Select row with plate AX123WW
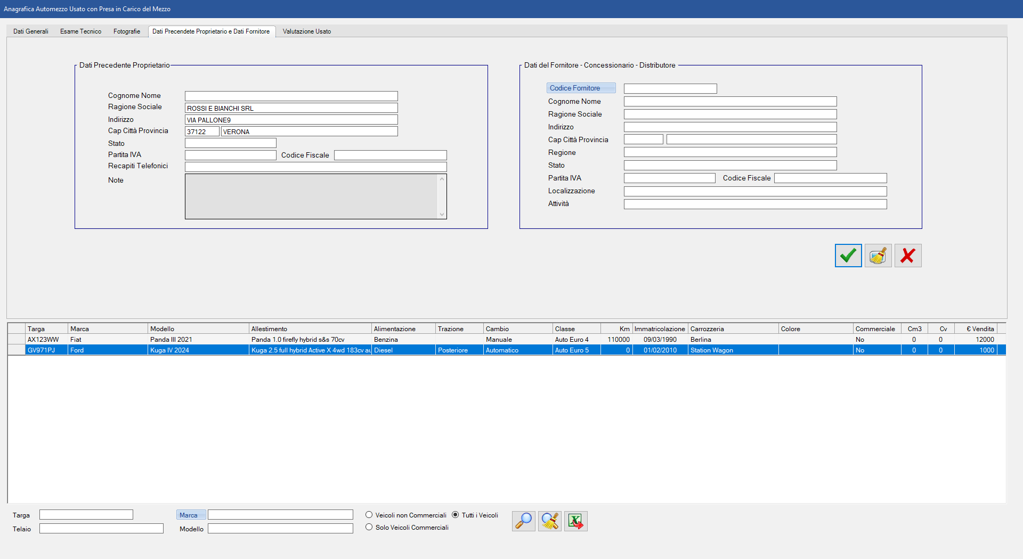This screenshot has height=559, width=1023. [507, 339]
